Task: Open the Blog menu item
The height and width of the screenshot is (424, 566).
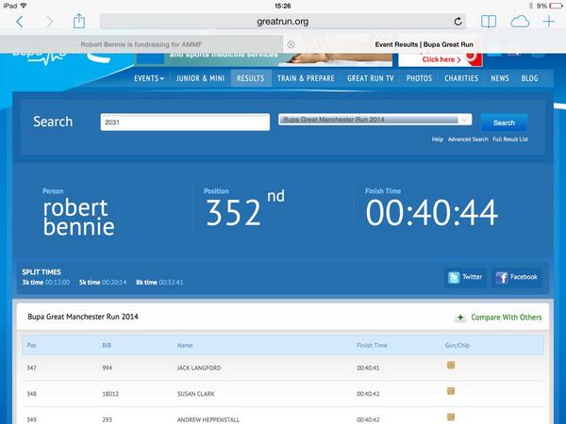Action: coord(529,78)
